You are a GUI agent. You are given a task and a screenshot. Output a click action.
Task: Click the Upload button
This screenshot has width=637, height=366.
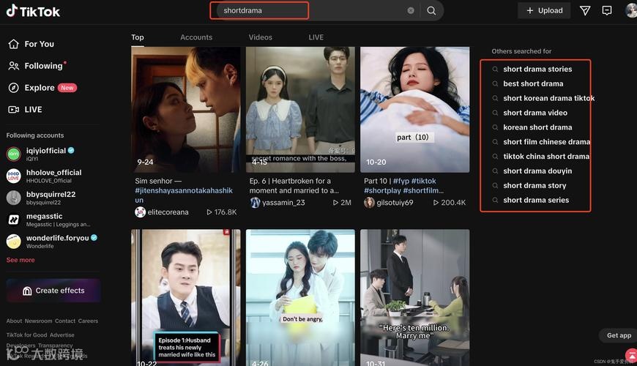click(x=544, y=10)
